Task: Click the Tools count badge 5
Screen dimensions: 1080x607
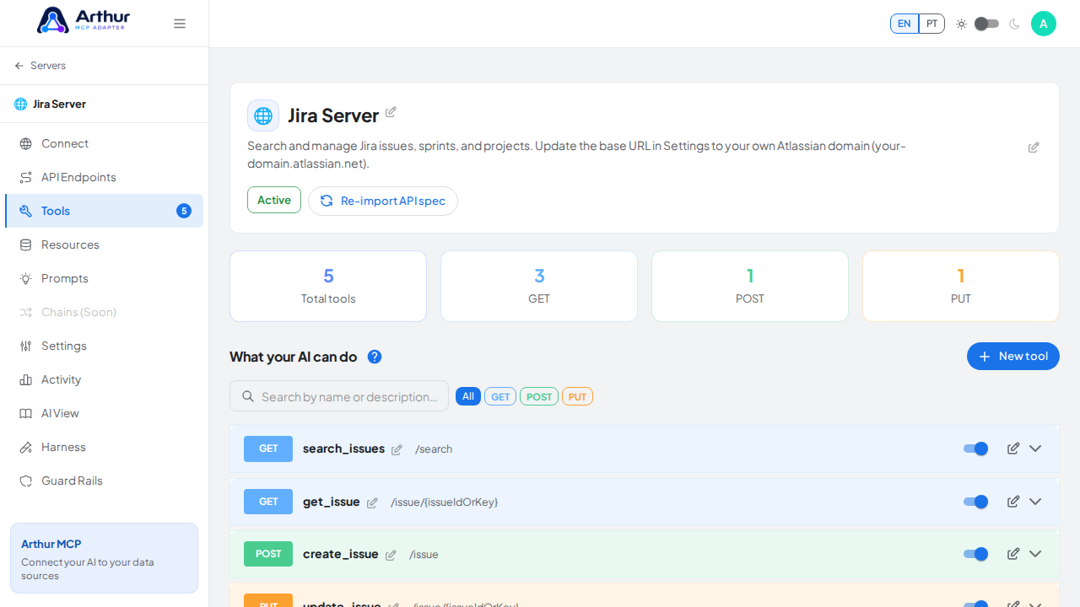Action: pyautogui.click(x=184, y=211)
